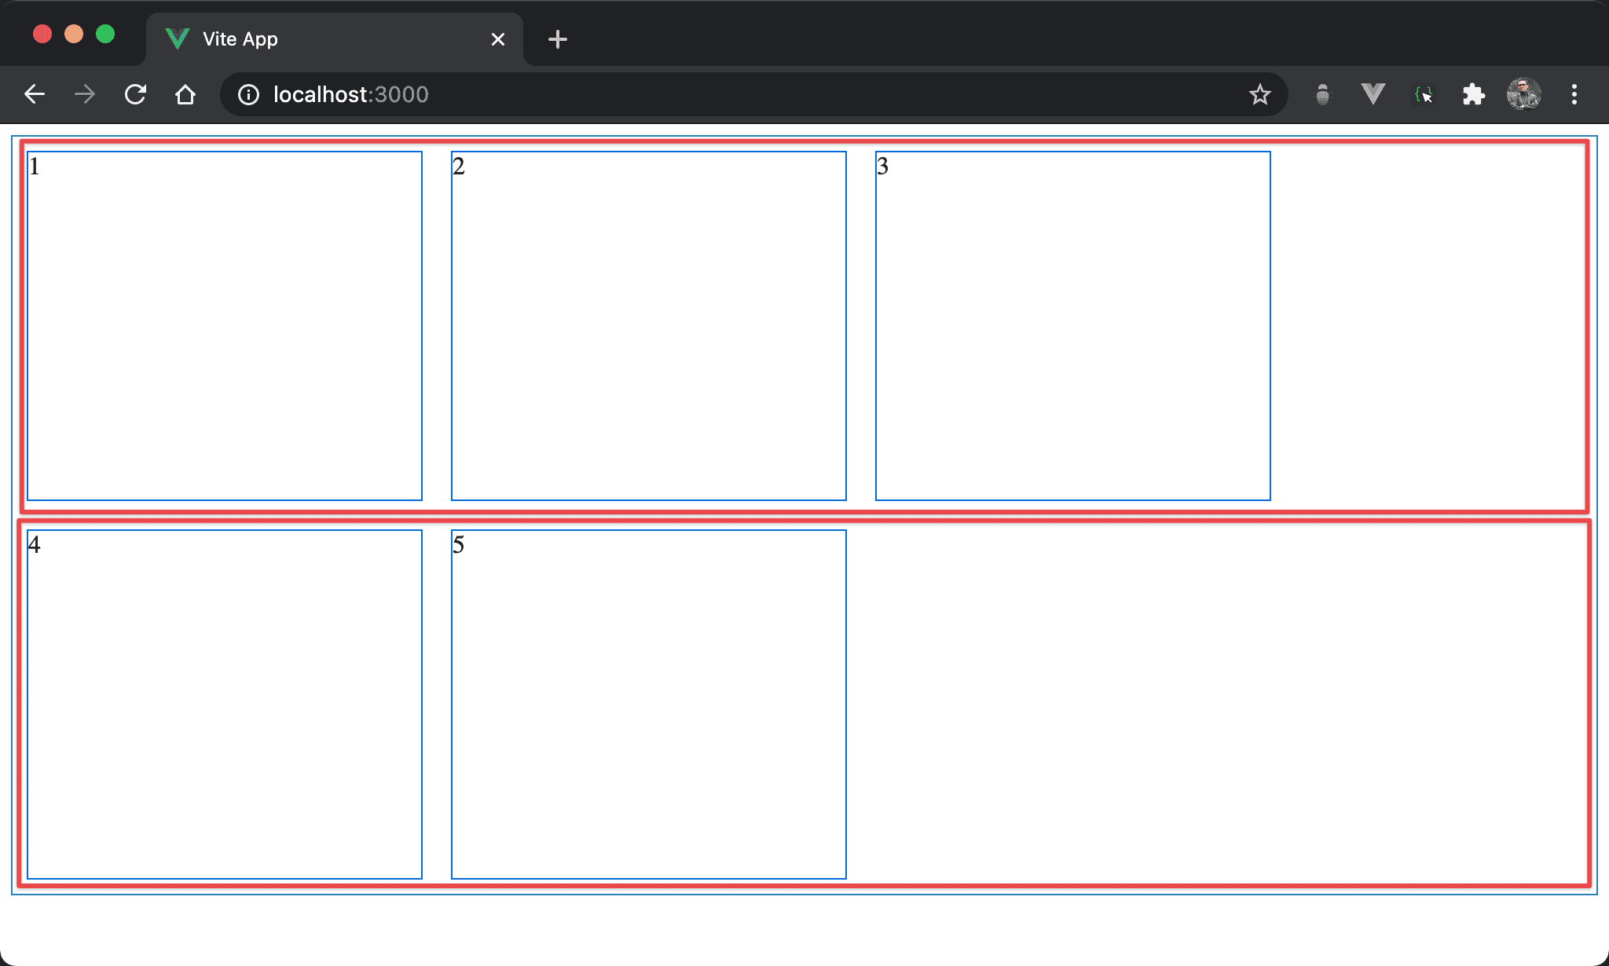1609x966 pixels.
Task: Go to the home page
Action: [x=185, y=95]
